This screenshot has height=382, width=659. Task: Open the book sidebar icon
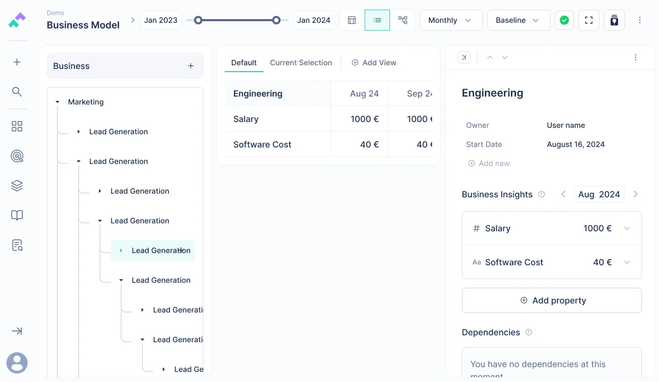[x=17, y=215]
